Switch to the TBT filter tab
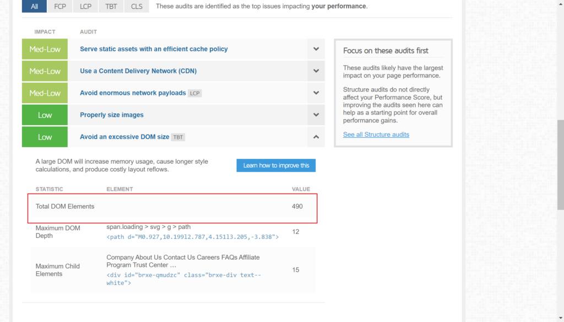This screenshot has height=322, width=564. [111, 7]
